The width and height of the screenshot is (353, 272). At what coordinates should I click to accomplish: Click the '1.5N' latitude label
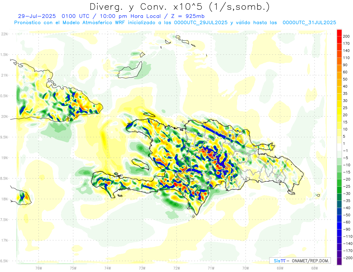coord(4,55)
